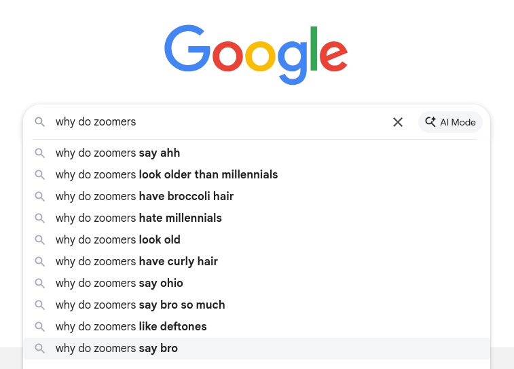
Task: Click search icon beside 'like deftones' suggestion
Action: coord(40,326)
